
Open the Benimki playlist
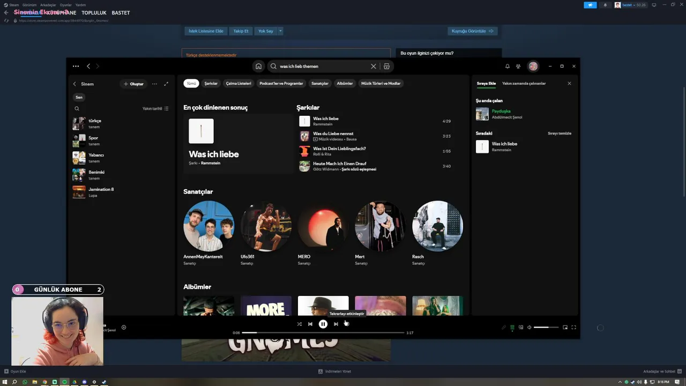click(122, 175)
